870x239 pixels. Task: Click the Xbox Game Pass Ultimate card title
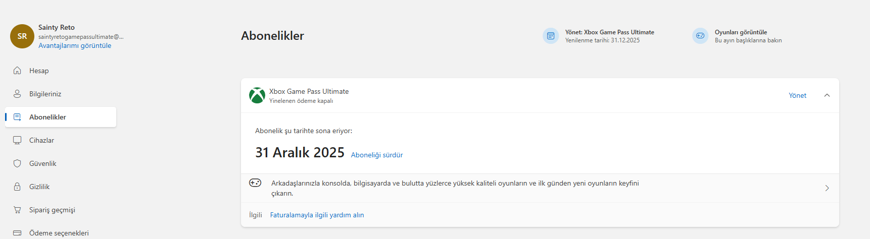click(x=309, y=91)
